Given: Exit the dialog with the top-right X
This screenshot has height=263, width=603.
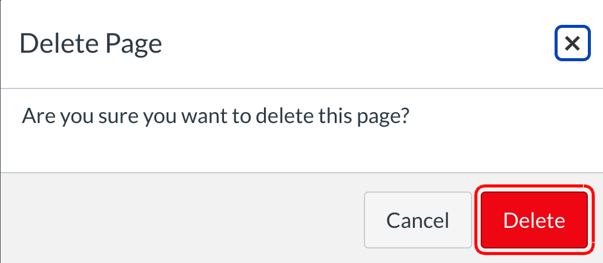Looking at the screenshot, I should pos(572,44).
